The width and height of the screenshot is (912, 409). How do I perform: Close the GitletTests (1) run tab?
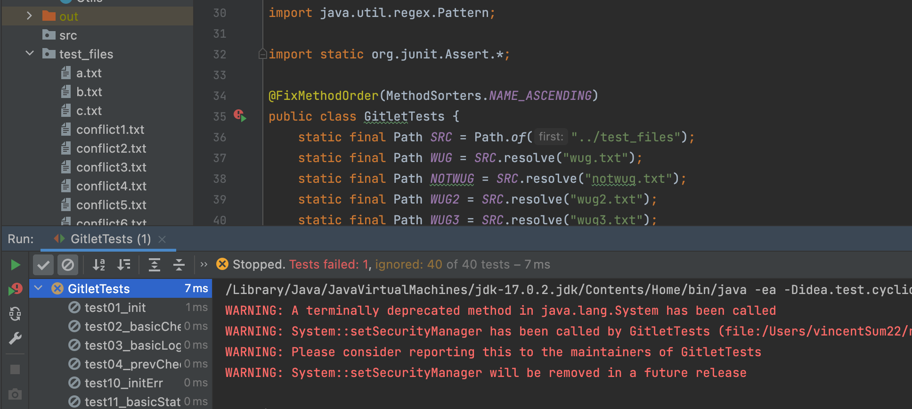tap(162, 239)
